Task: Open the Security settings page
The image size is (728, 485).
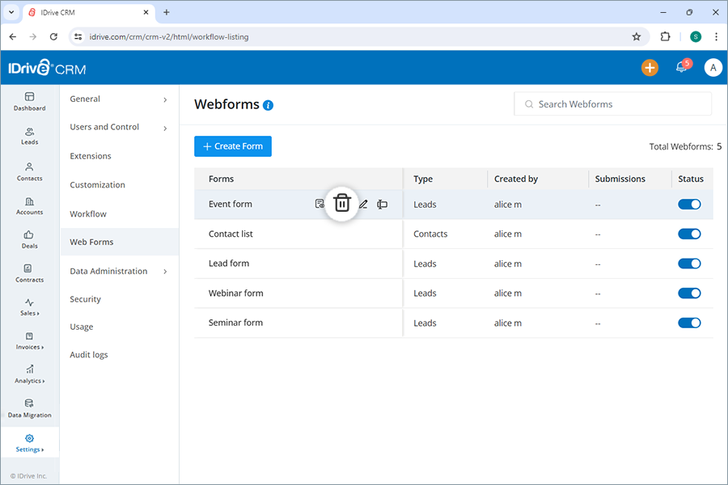Action: 85,298
